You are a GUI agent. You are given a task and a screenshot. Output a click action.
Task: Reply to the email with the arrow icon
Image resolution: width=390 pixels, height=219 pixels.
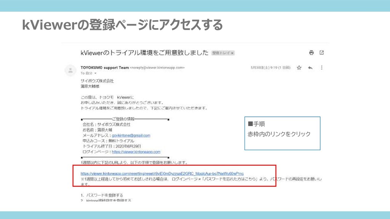pos(310,68)
